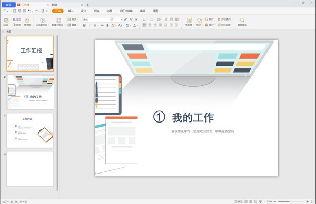
Task: Click the orange Start ribbon button
Action: (x=58, y=11)
